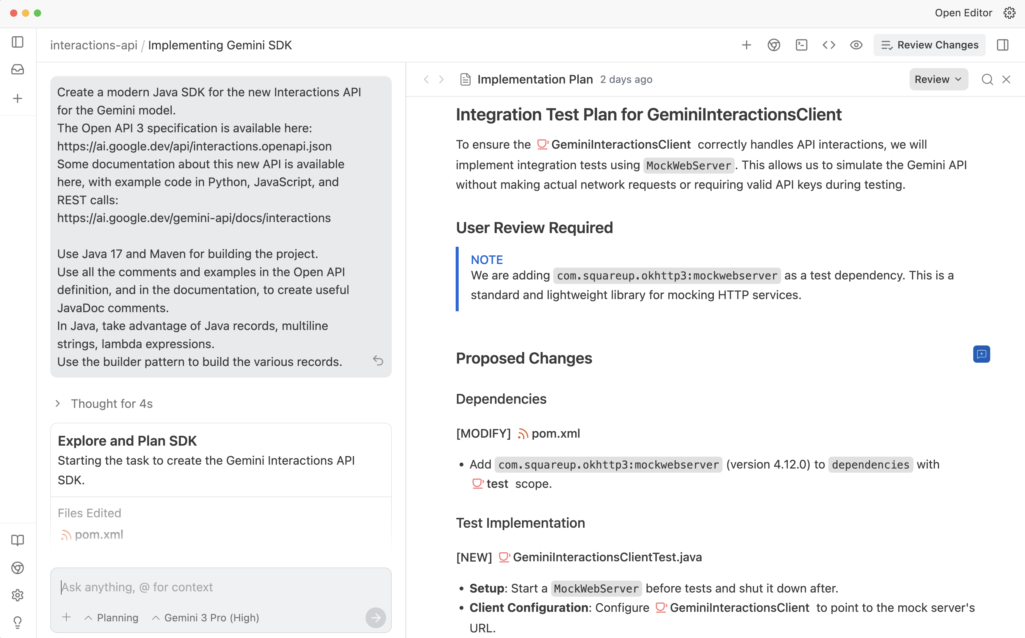Open the Review dropdown
The height and width of the screenshot is (638, 1025).
point(938,79)
